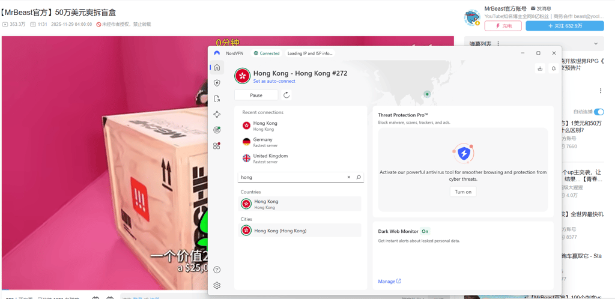This screenshot has height=299, width=615.
Task: Click the server location dot on map
Action: point(427,94)
